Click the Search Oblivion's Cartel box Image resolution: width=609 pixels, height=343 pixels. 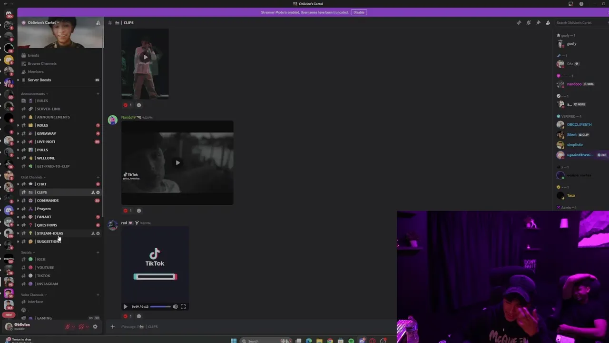(x=580, y=22)
